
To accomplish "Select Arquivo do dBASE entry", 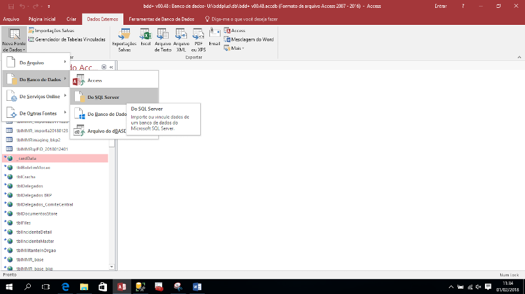I will pos(99,131).
